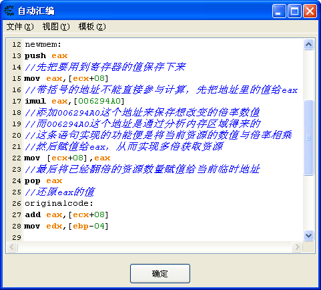Click the 'newmem:' label on line 12
The height and width of the screenshot is (290, 321).
pos(43,44)
